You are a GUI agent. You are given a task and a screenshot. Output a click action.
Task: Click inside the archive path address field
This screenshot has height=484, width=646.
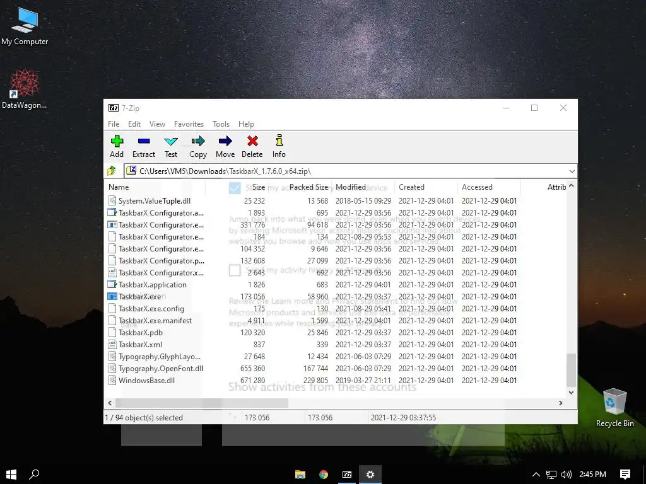(350, 171)
